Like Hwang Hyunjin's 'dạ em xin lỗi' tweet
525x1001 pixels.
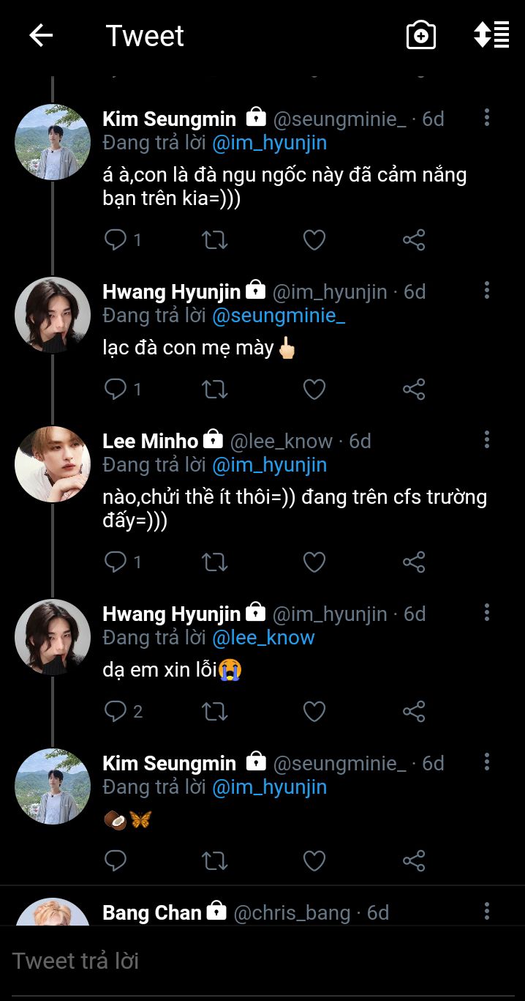(x=314, y=711)
